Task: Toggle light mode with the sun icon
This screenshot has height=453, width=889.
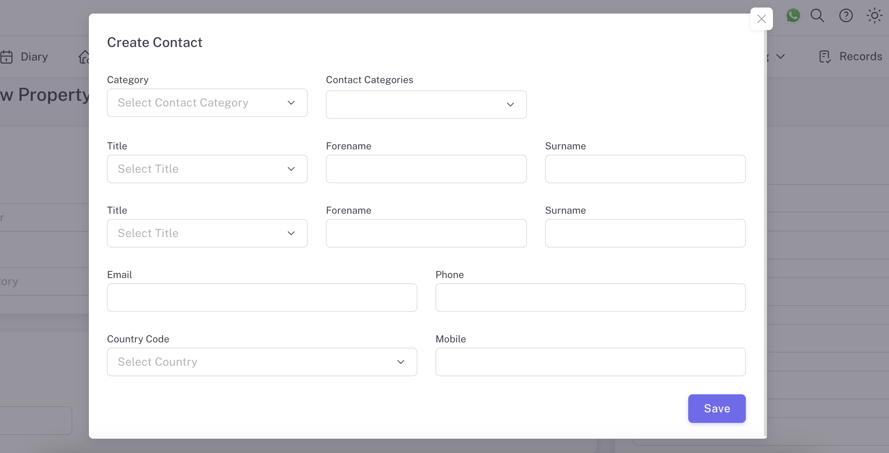Action: (x=874, y=16)
